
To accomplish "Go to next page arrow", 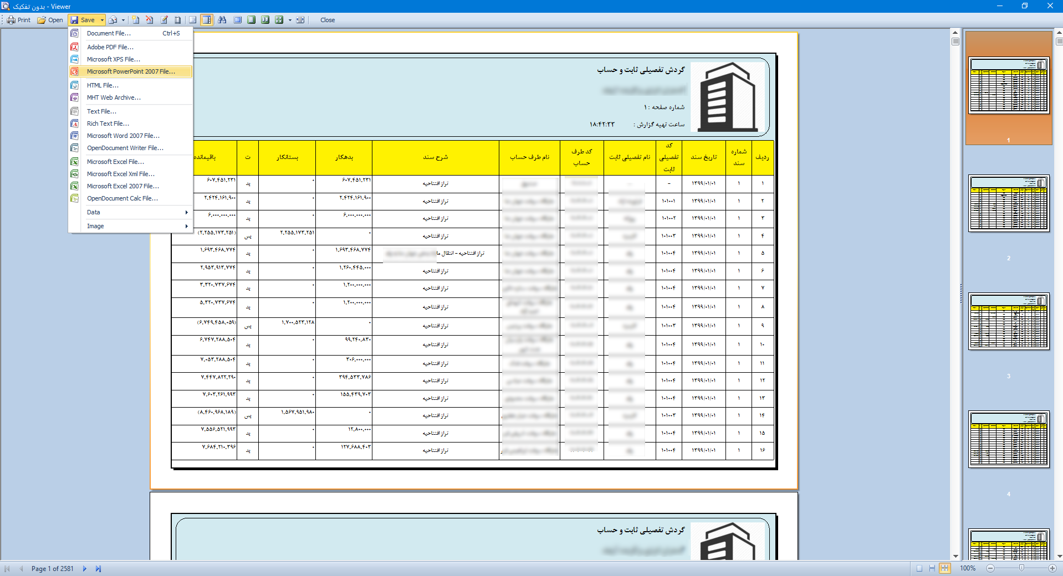I will coord(85,569).
